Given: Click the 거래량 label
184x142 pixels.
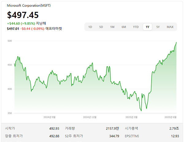Looking at the screenshot, I should tap(70, 128).
